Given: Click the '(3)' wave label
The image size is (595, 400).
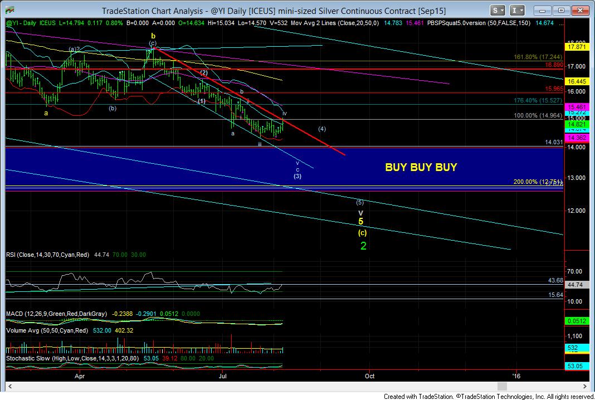Looking at the screenshot, I should point(297,176).
